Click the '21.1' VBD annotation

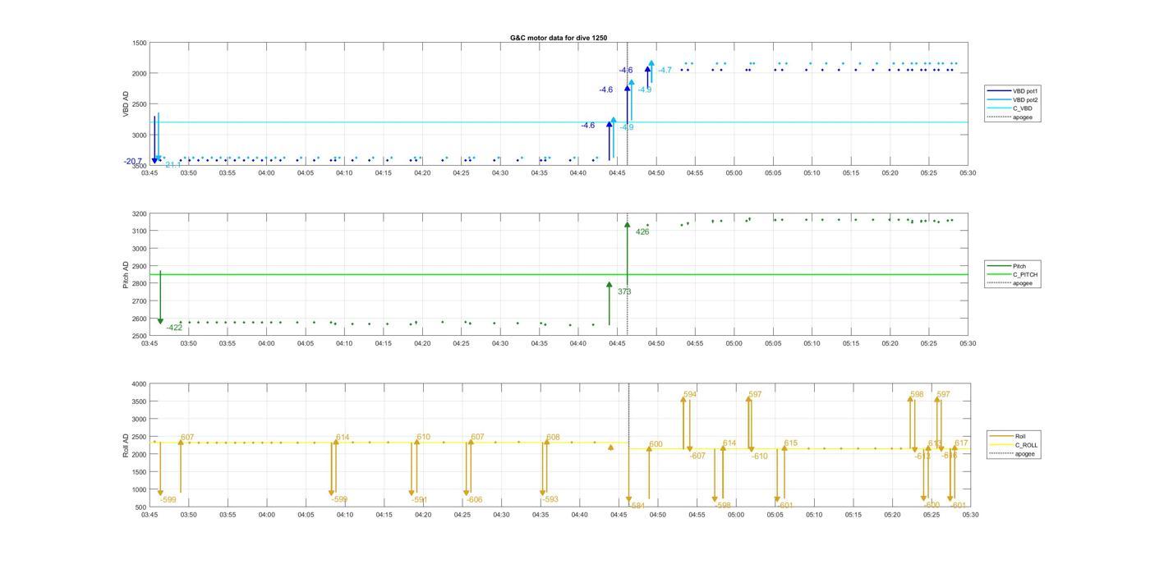tap(173, 165)
